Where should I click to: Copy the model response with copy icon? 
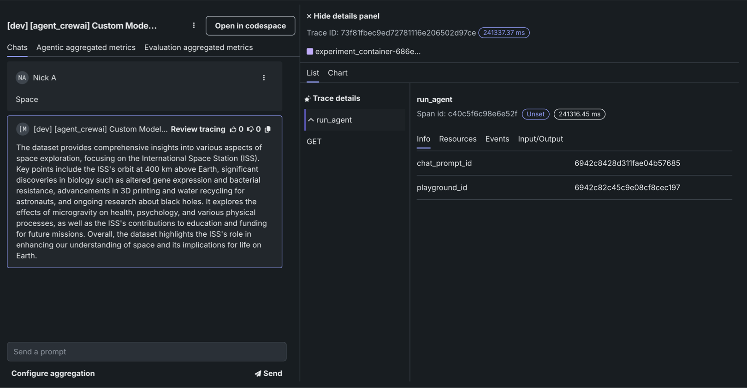pyautogui.click(x=267, y=129)
